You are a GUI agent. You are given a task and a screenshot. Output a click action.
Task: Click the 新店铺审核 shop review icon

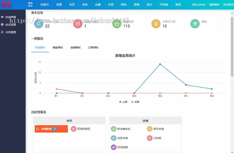pos(114,129)
